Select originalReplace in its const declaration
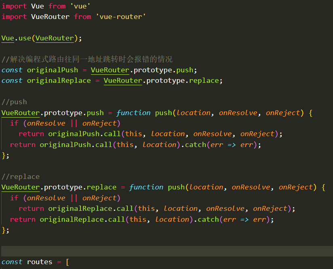The width and height of the screenshot is (333, 269). click(59, 81)
